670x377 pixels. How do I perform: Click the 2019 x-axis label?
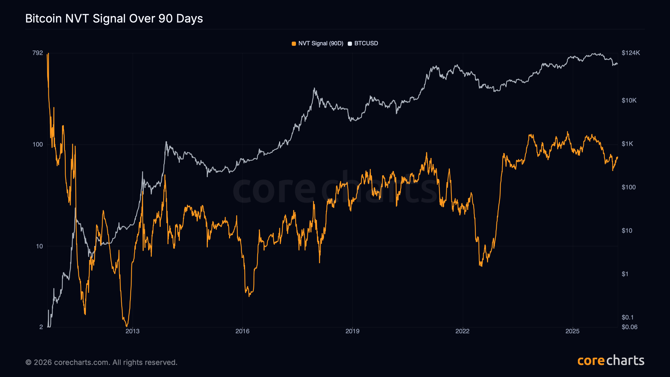coord(352,331)
